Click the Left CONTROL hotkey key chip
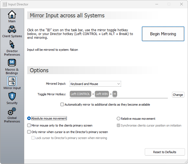 point(80,94)
